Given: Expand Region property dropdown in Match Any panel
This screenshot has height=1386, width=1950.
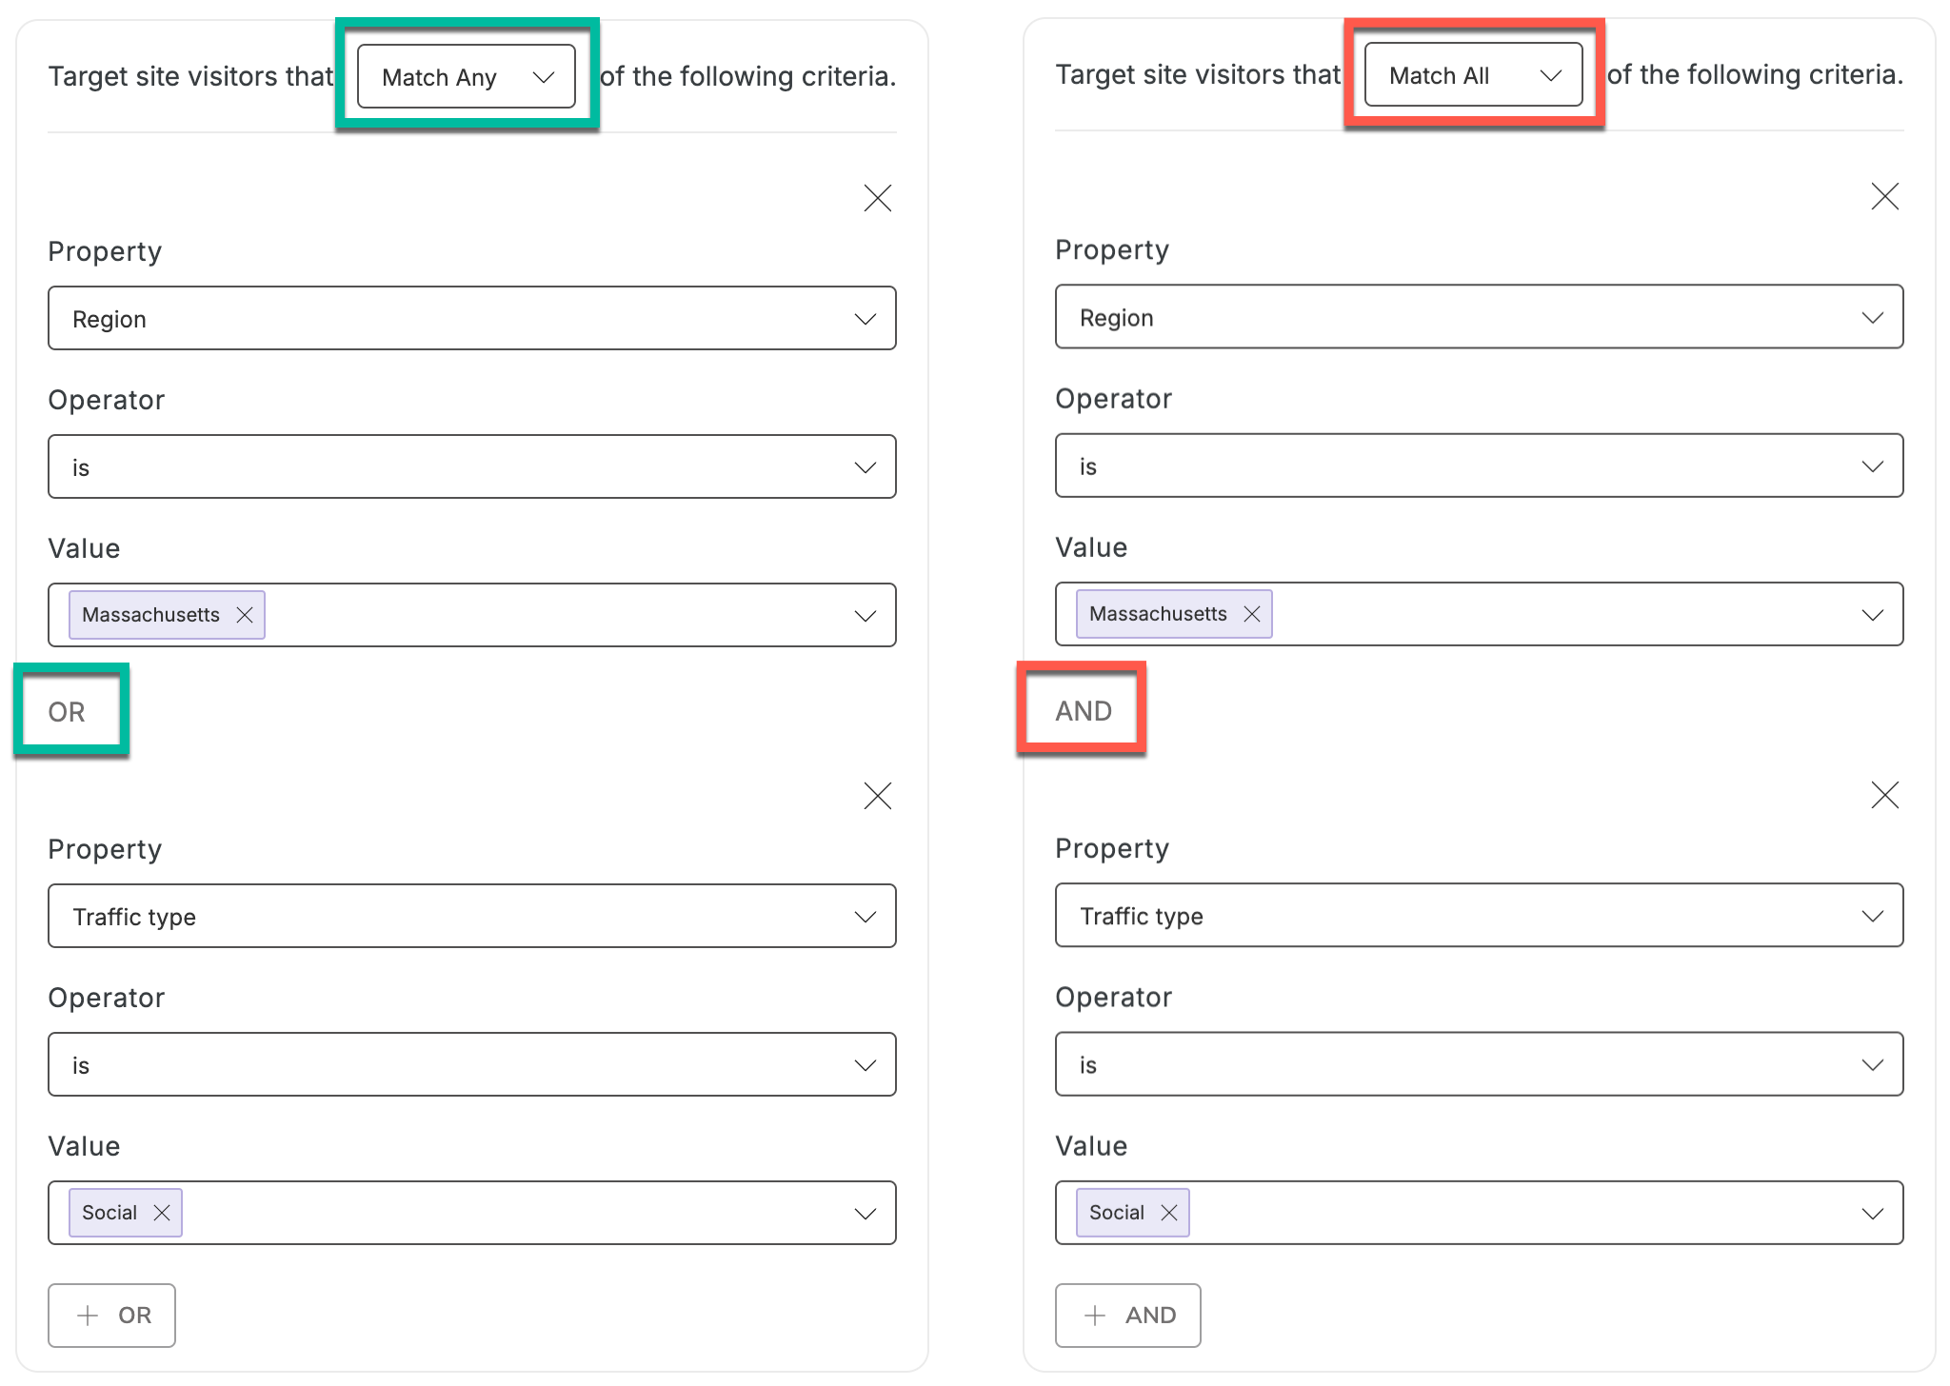Looking at the screenshot, I should [472, 318].
